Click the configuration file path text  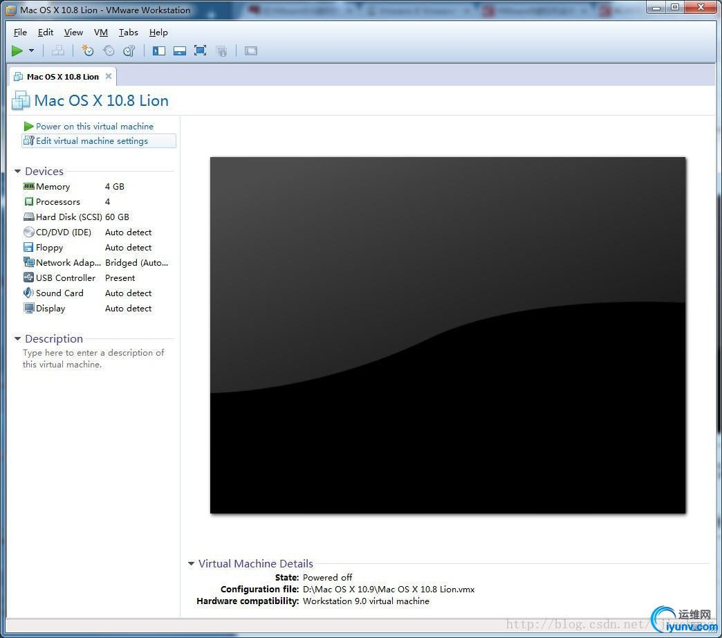(389, 589)
